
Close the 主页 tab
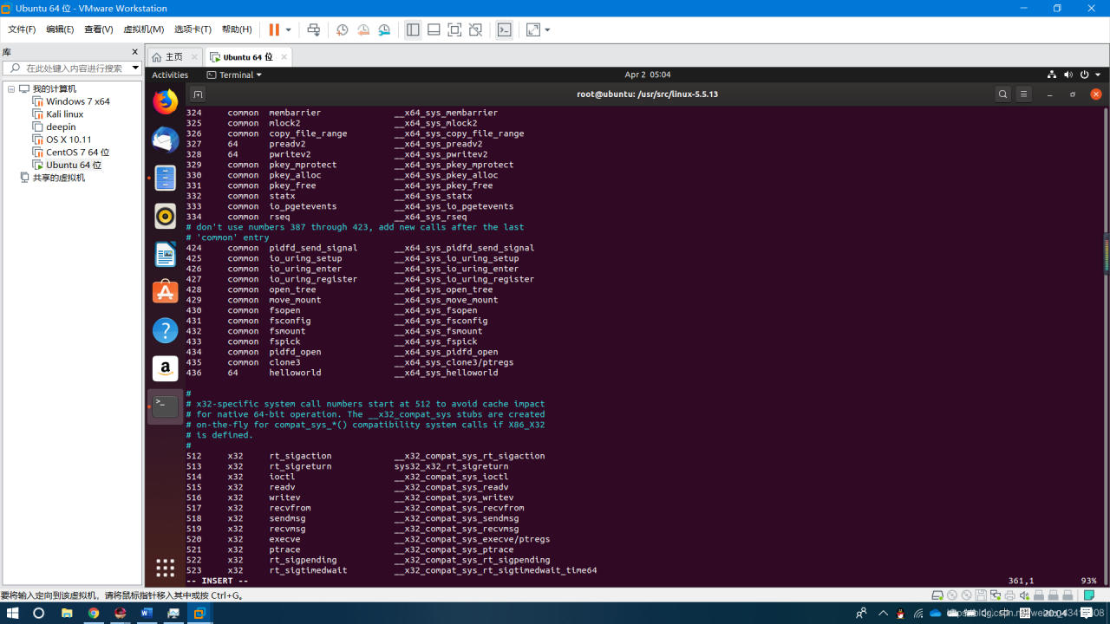point(193,57)
